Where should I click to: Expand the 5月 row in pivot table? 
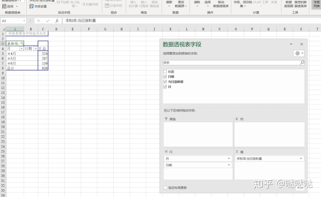tap(9, 58)
